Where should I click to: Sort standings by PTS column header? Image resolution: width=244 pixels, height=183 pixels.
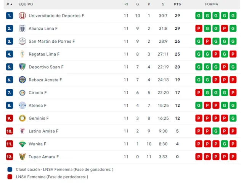click(x=177, y=4)
